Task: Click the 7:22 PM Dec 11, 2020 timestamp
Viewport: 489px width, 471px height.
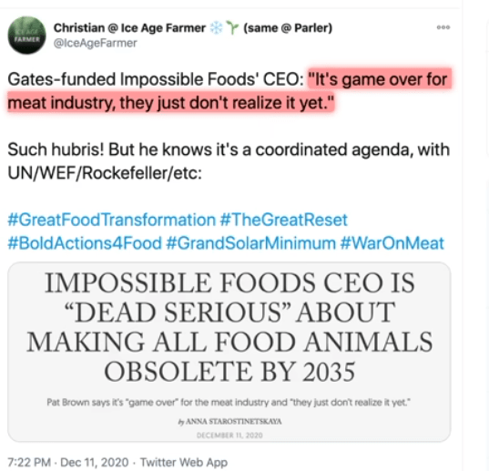Action: point(68,462)
